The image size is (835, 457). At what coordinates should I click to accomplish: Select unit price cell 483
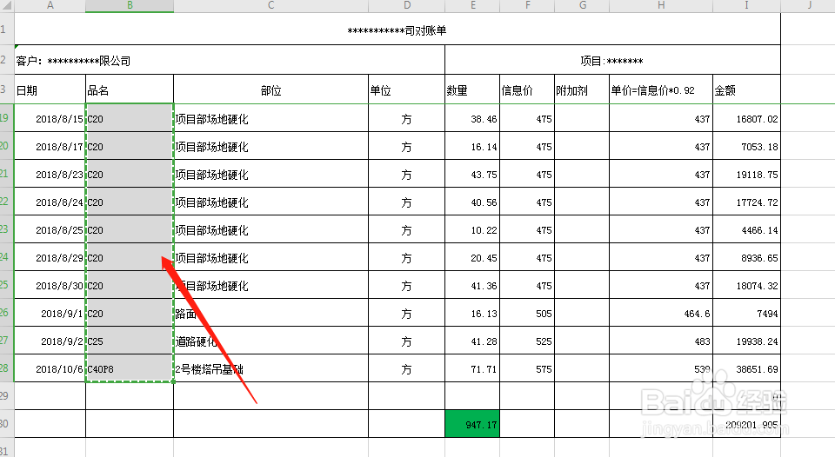661,341
